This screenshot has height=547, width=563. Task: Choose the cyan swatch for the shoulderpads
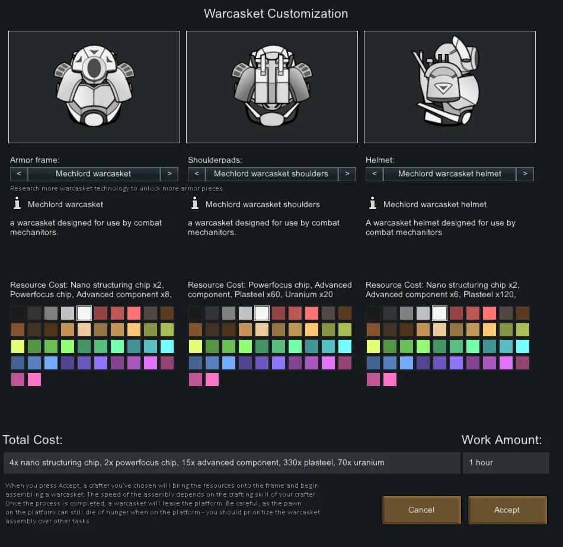(x=345, y=346)
